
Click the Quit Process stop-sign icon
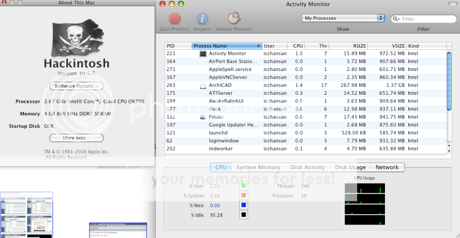[x=175, y=18]
